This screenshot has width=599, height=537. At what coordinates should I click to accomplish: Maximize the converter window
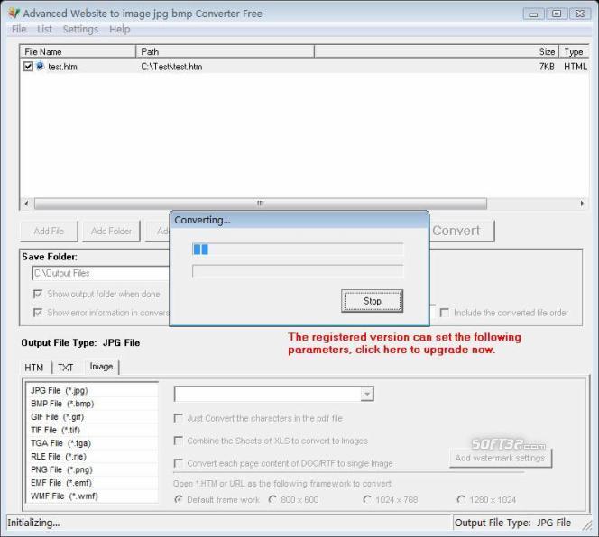click(557, 14)
